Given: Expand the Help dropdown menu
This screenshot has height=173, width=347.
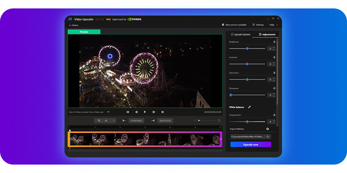Looking at the screenshot, I should pyautogui.click(x=274, y=25).
